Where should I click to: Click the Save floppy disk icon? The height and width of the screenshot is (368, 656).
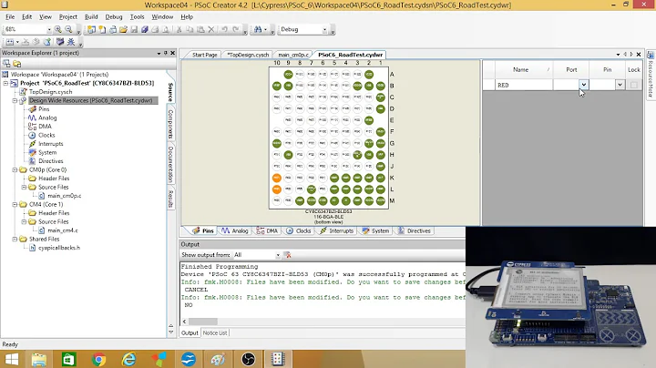point(134,29)
